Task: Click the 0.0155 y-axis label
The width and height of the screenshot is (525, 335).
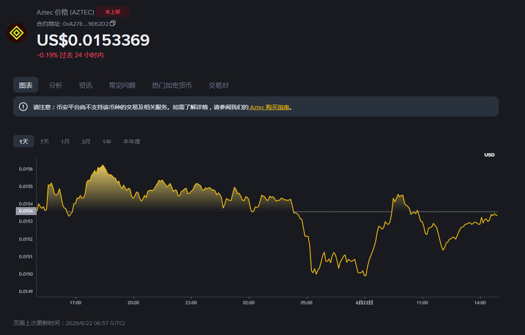Action: (x=26, y=186)
